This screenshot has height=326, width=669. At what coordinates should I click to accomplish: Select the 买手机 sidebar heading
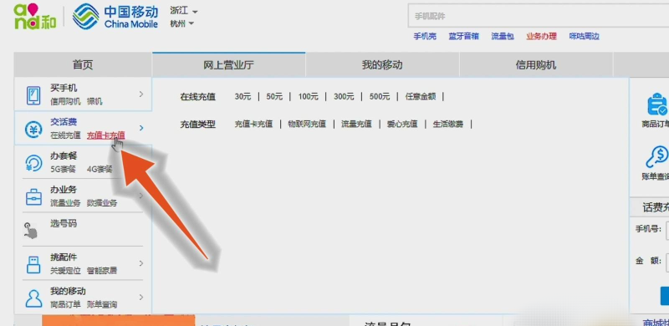click(x=64, y=89)
